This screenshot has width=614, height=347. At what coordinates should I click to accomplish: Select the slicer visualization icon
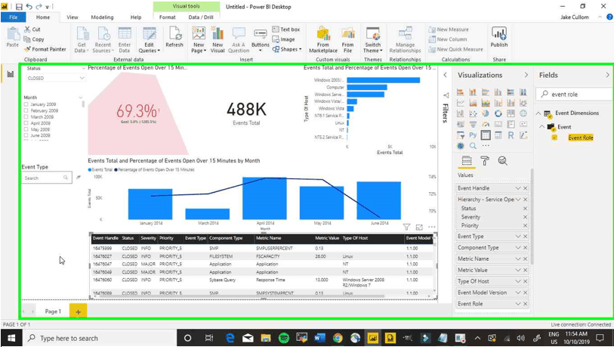click(460, 135)
